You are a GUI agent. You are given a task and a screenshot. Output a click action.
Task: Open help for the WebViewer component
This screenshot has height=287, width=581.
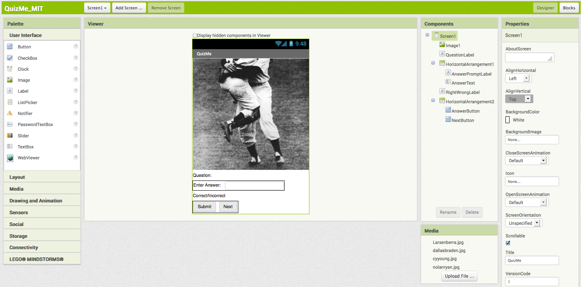click(x=76, y=157)
